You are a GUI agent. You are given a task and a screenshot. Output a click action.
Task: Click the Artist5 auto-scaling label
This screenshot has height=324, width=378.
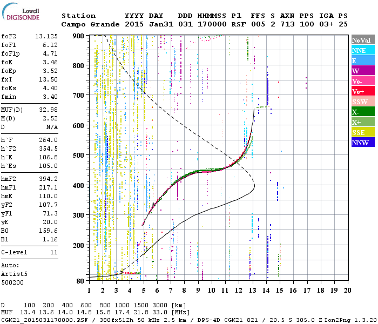point(14,274)
